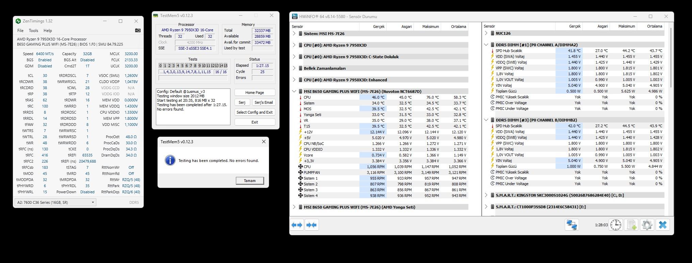Viewport: 692px width, 263px height.
Task: Expand the C-State Doluluk sensor group
Action: [294, 57]
